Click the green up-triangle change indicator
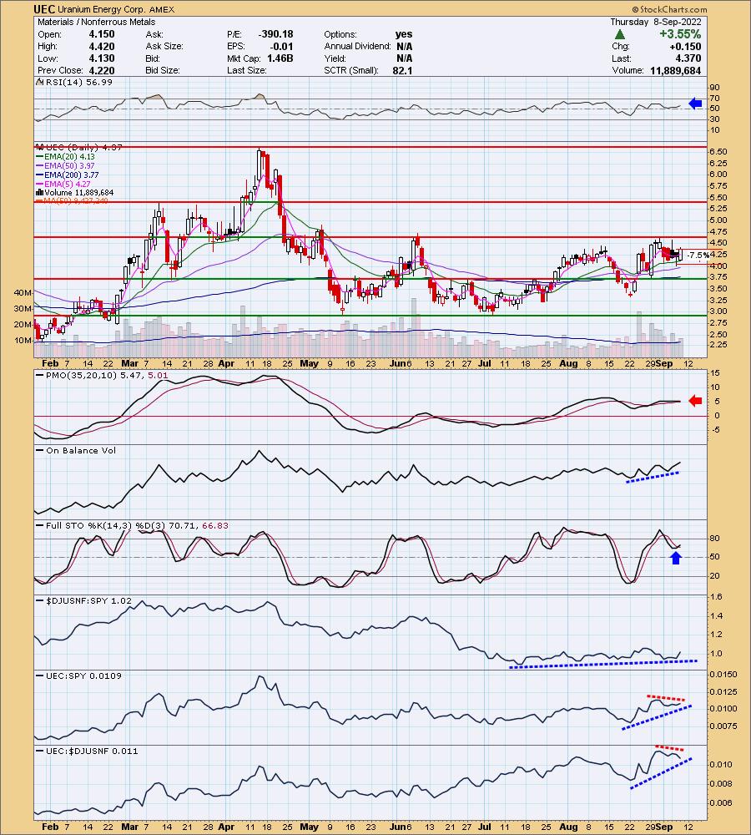 620,34
